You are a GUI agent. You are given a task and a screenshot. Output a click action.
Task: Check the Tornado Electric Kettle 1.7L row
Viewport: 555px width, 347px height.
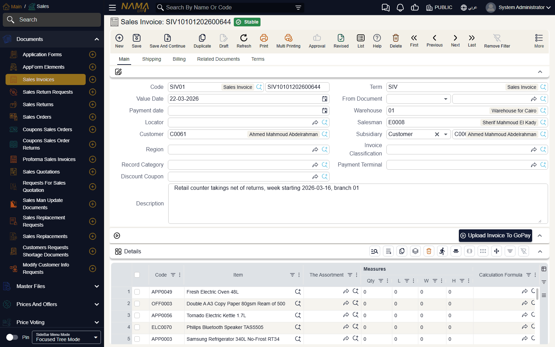(137, 315)
